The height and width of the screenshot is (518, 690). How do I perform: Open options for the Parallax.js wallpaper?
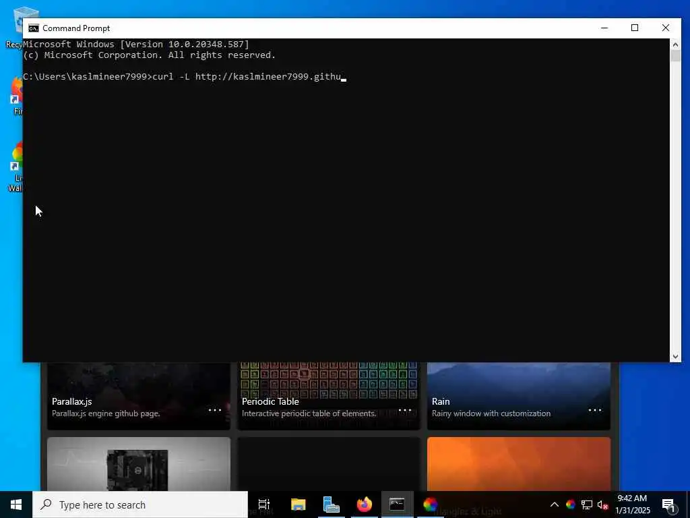click(215, 410)
